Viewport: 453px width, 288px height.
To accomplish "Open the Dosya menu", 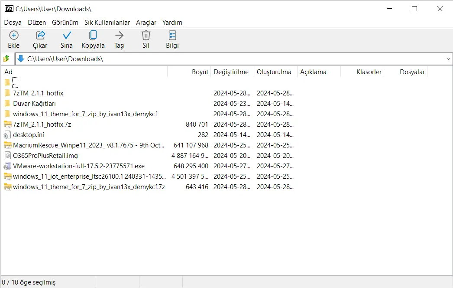I will click(13, 22).
